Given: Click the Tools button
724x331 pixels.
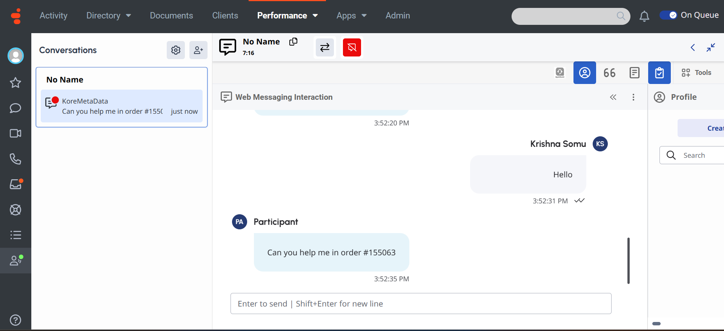Looking at the screenshot, I should [696, 73].
